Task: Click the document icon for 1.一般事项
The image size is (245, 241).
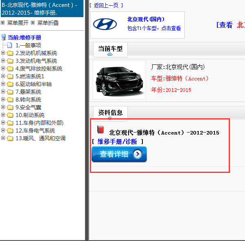Action: 10,45
